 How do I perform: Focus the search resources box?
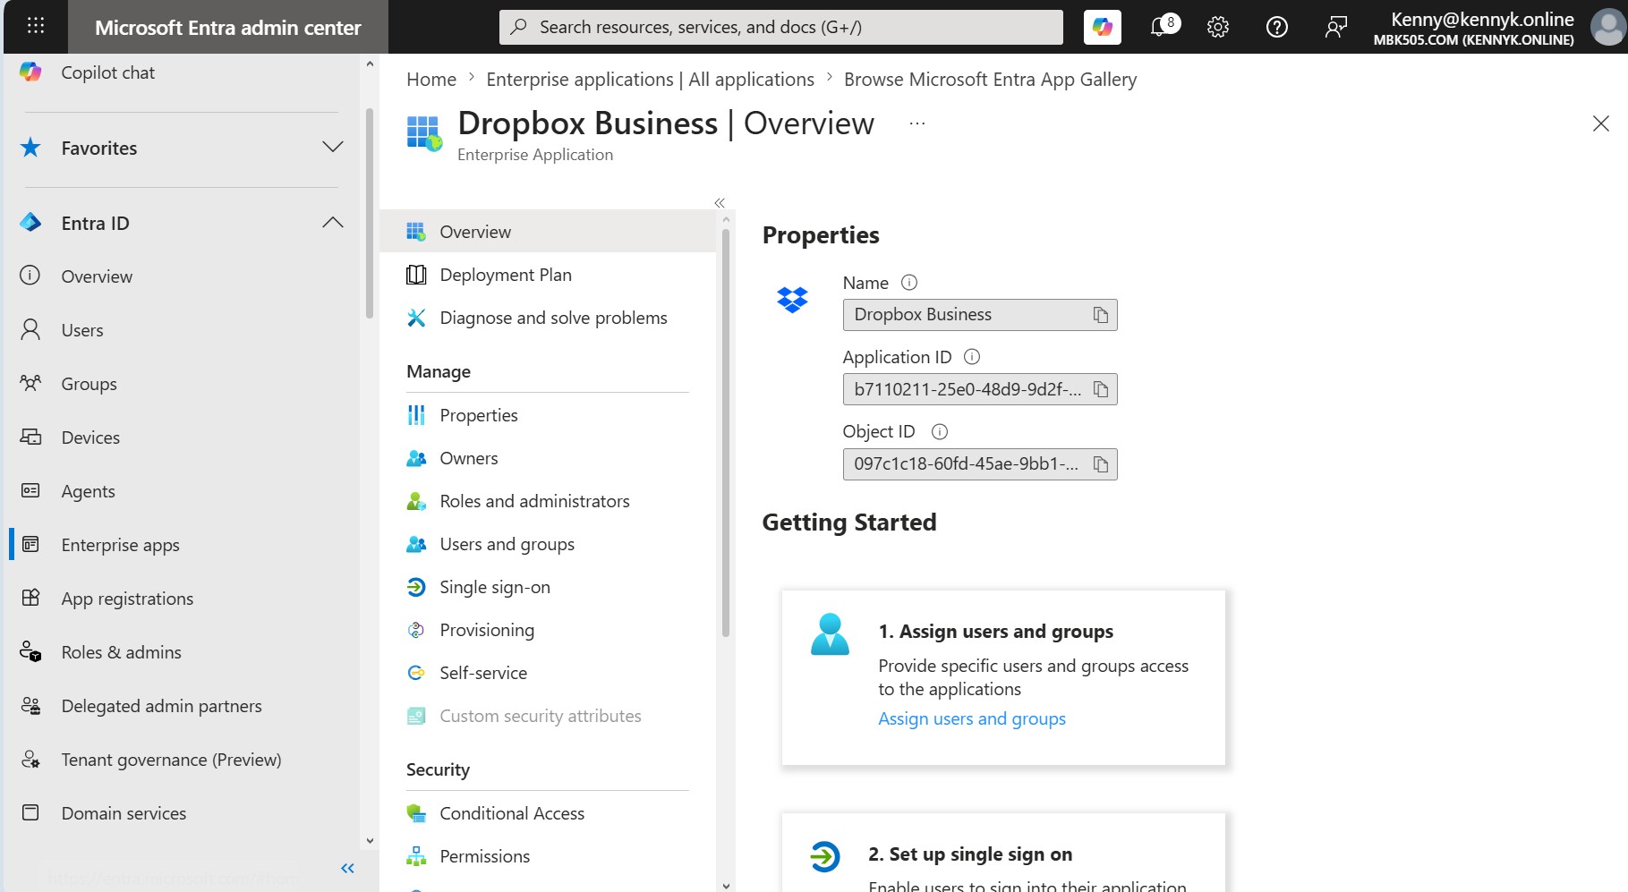coord(780,27)
